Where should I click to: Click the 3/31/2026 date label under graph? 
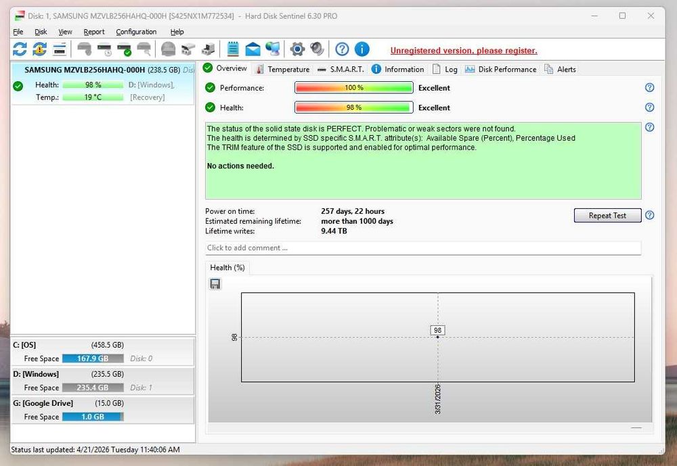click(437, 398)
